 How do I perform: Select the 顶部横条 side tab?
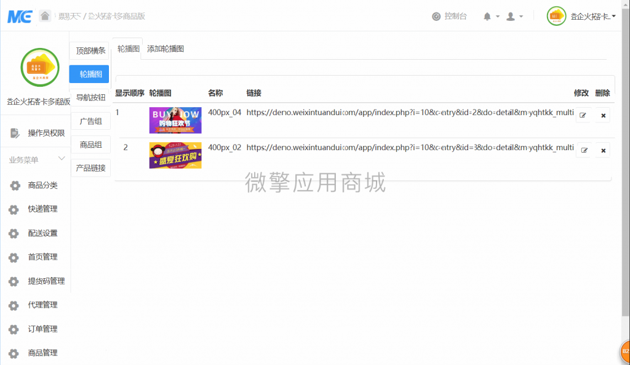pos(90,50)
